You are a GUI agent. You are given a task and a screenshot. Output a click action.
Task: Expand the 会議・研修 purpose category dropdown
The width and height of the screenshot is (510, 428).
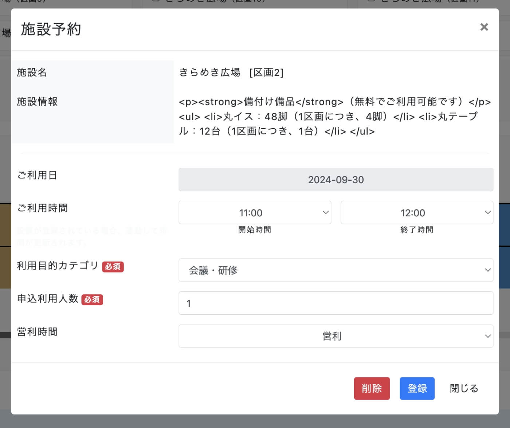(336, 270)
